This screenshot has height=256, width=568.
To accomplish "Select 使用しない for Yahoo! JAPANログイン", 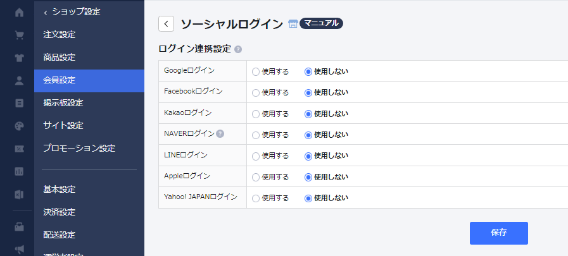I will pyautogui.click(x=308, y=198).
